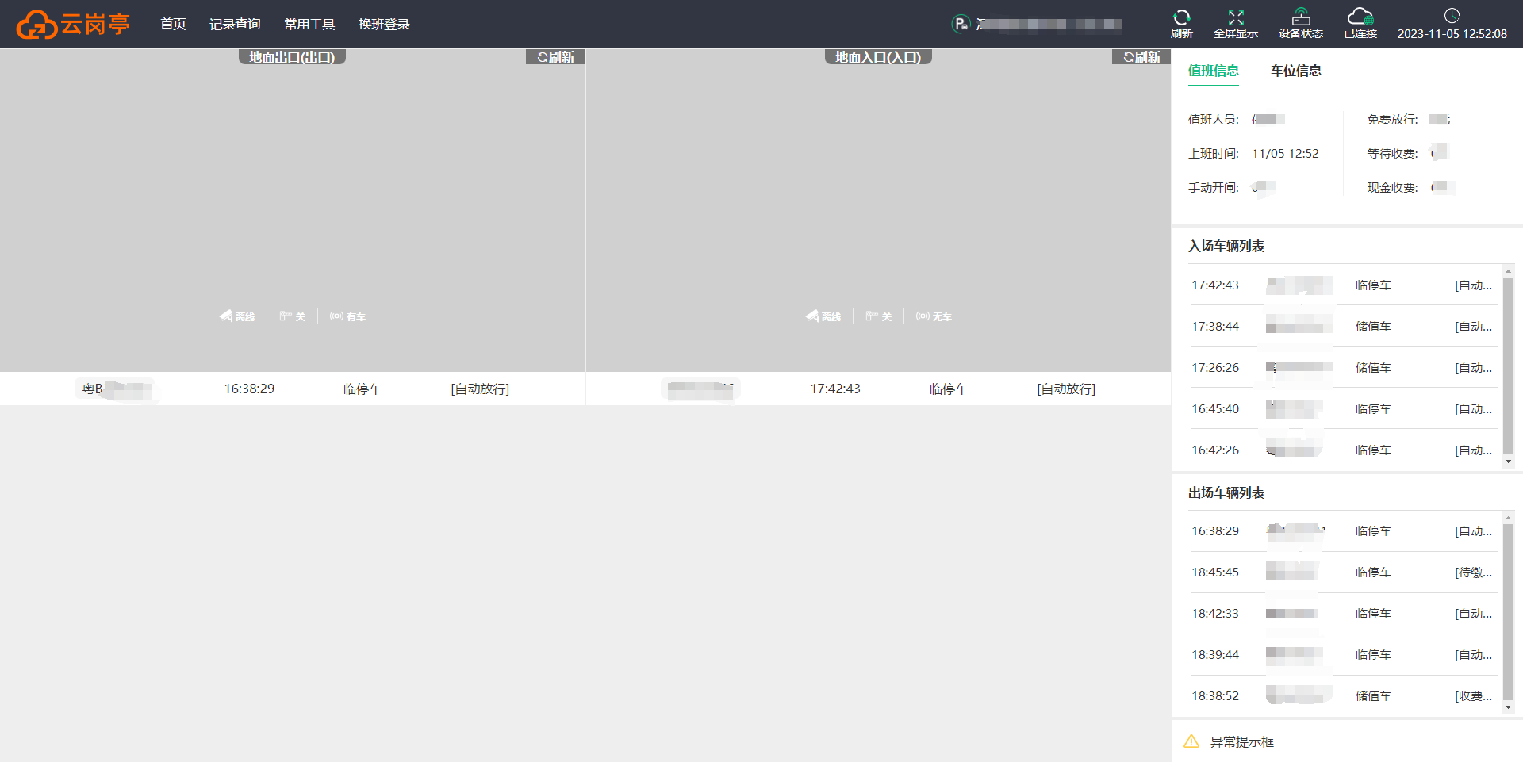The image size is (1523, 762).
Task: Open the 常用工具 menu
Action: tap(309, 24)
